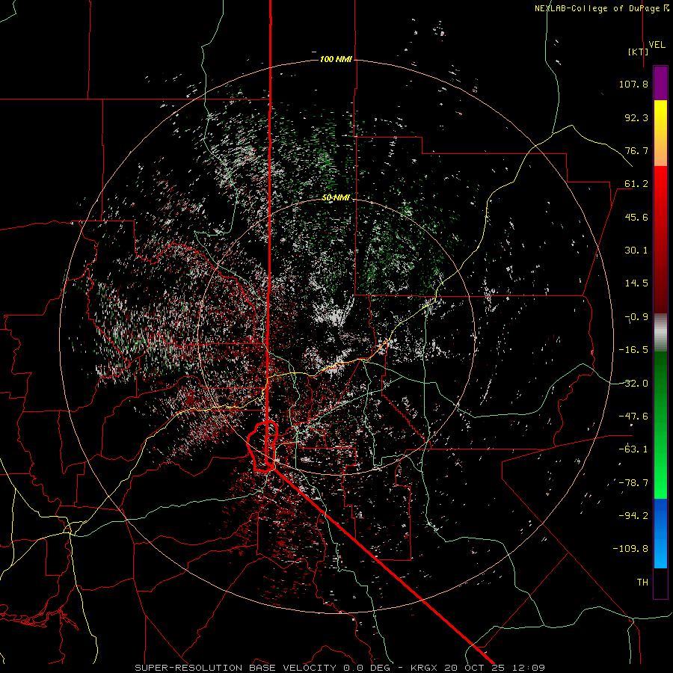The width and height of the screenshot is (673, 673).
Task: Pick the yellow-orange segment of velocity color bar
Action: coord(660,133)
